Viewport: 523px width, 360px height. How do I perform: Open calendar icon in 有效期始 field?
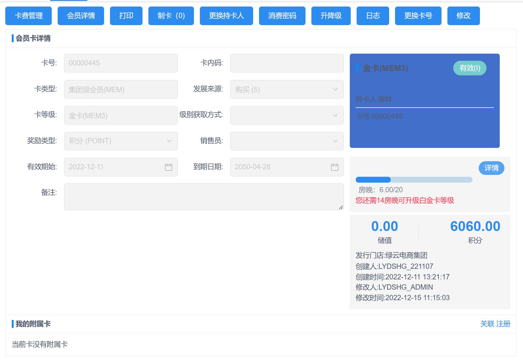(169, 167)
